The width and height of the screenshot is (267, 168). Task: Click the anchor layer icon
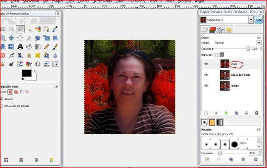247,112
